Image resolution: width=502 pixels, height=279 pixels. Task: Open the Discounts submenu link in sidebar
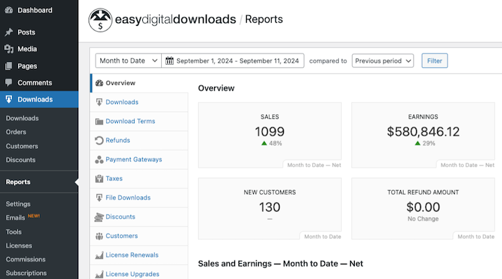20,160
